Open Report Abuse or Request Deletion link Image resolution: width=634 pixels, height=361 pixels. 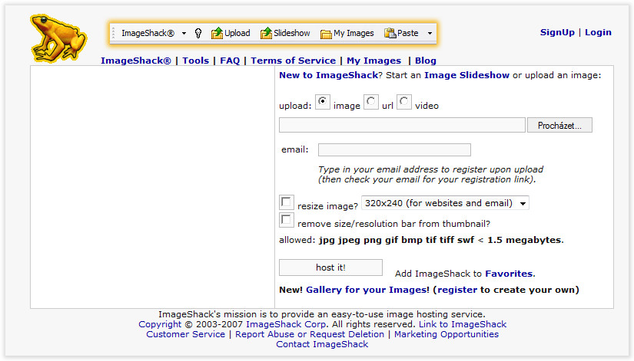pyautogui.click(x=310, y=334)
